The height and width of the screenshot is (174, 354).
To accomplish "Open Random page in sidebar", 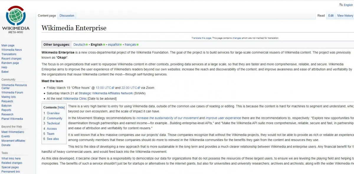I will (10, 63).
